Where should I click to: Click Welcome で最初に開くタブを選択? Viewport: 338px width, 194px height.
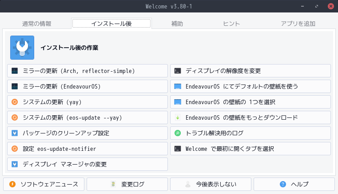coord(251,149)
